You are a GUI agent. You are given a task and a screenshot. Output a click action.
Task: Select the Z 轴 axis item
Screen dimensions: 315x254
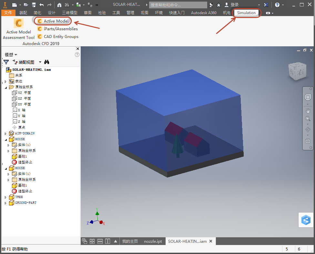click(x=19, y=122)
